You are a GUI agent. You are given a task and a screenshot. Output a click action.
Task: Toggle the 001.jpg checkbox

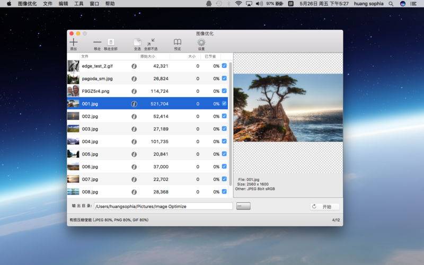click(x=224, y=103)
